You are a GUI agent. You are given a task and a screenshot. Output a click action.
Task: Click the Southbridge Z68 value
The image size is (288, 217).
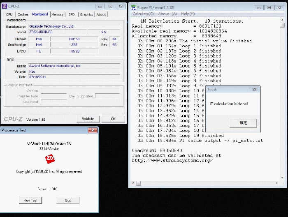74,44
